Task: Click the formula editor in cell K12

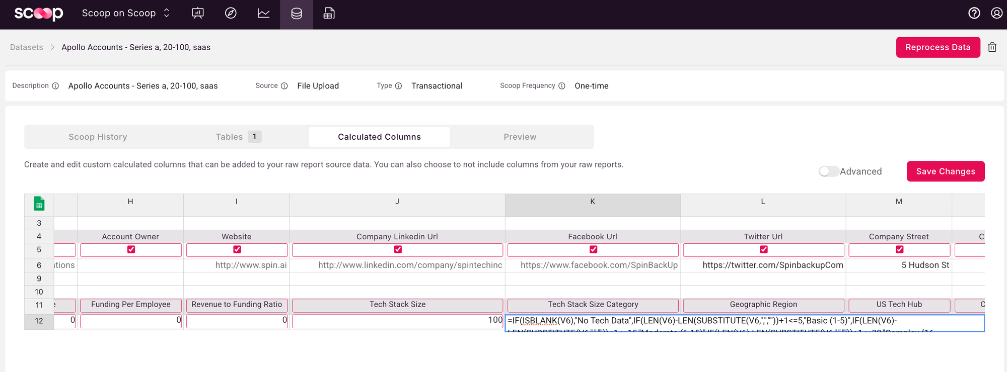Action: (x=745, y=323)
